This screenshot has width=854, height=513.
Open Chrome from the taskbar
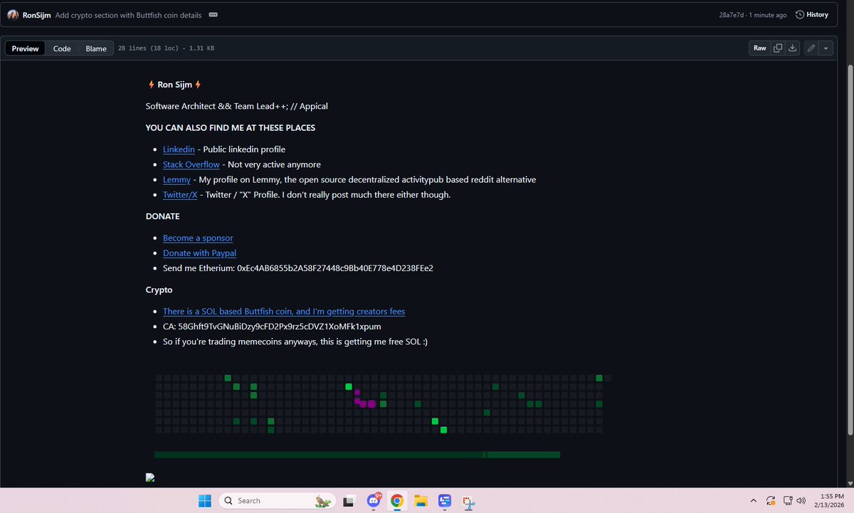click(397, 500)
